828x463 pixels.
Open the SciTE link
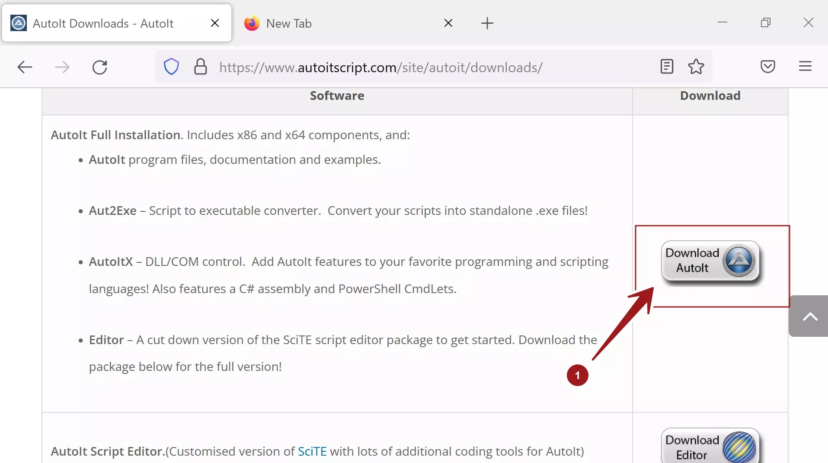(312, 451)
